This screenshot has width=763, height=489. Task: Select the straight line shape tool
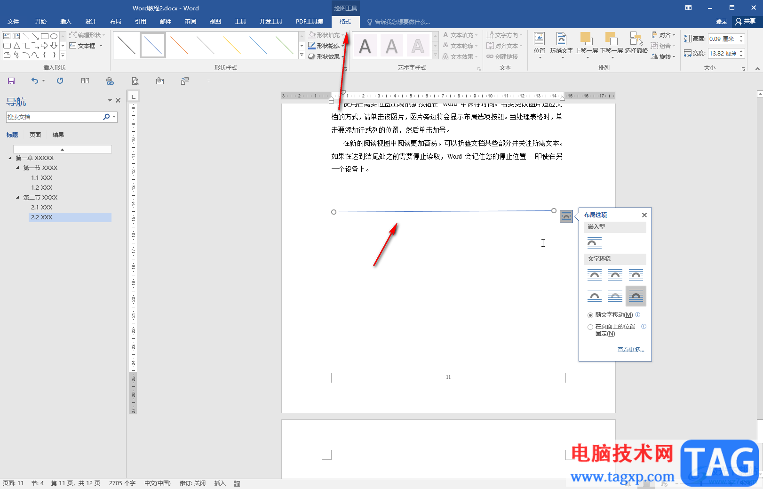(x=26, y=36)
